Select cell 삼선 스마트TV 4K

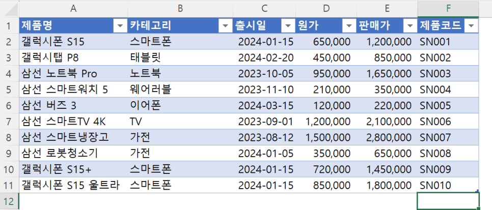click(73, 122)
